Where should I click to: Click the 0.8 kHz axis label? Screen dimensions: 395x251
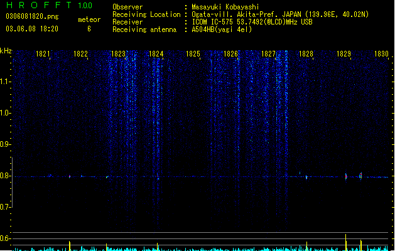click(5, 176)
